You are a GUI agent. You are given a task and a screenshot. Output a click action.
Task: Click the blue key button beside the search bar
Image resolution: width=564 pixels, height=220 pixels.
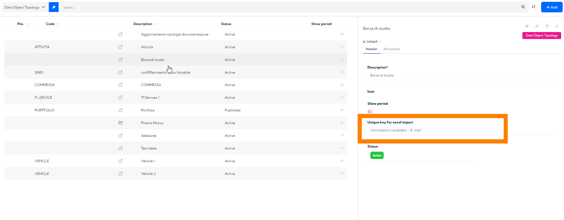[54, 7]
